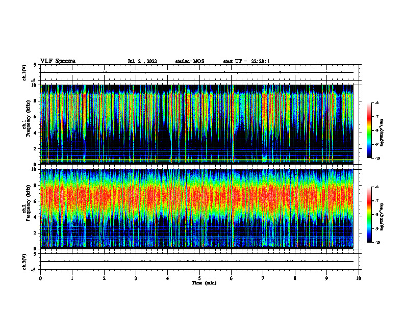Click time axis tick label "0"
The image size is (404, 312).
pos(40,278)
